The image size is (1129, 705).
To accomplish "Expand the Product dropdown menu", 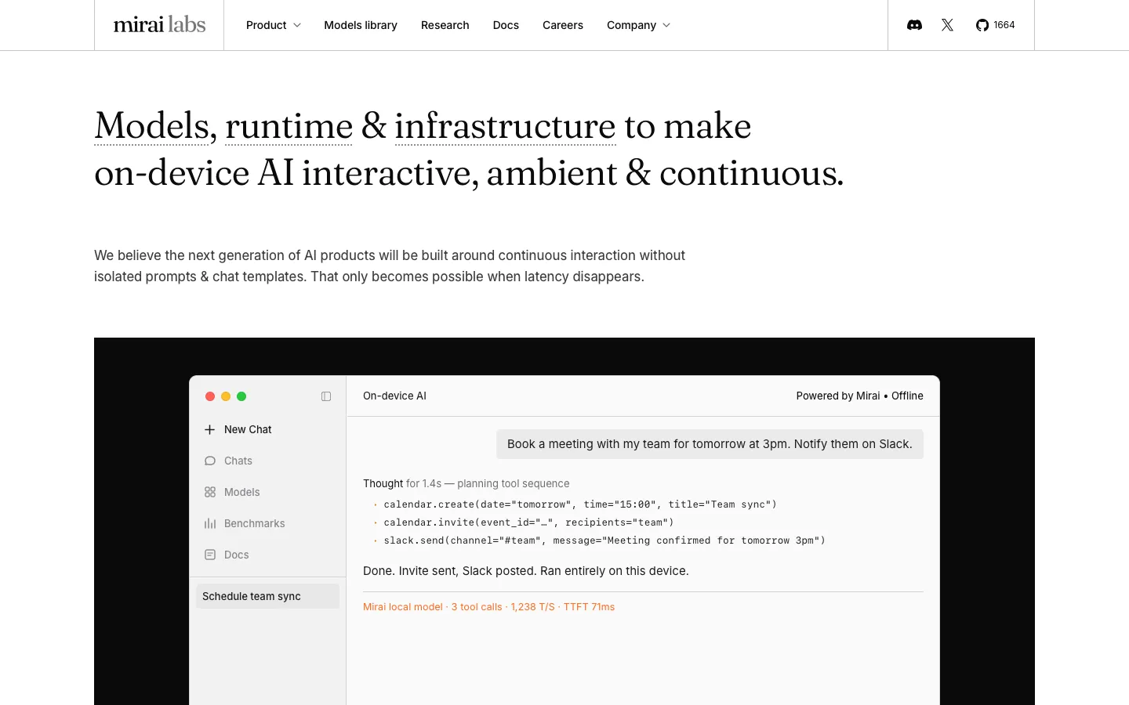I will pos(274,25).
